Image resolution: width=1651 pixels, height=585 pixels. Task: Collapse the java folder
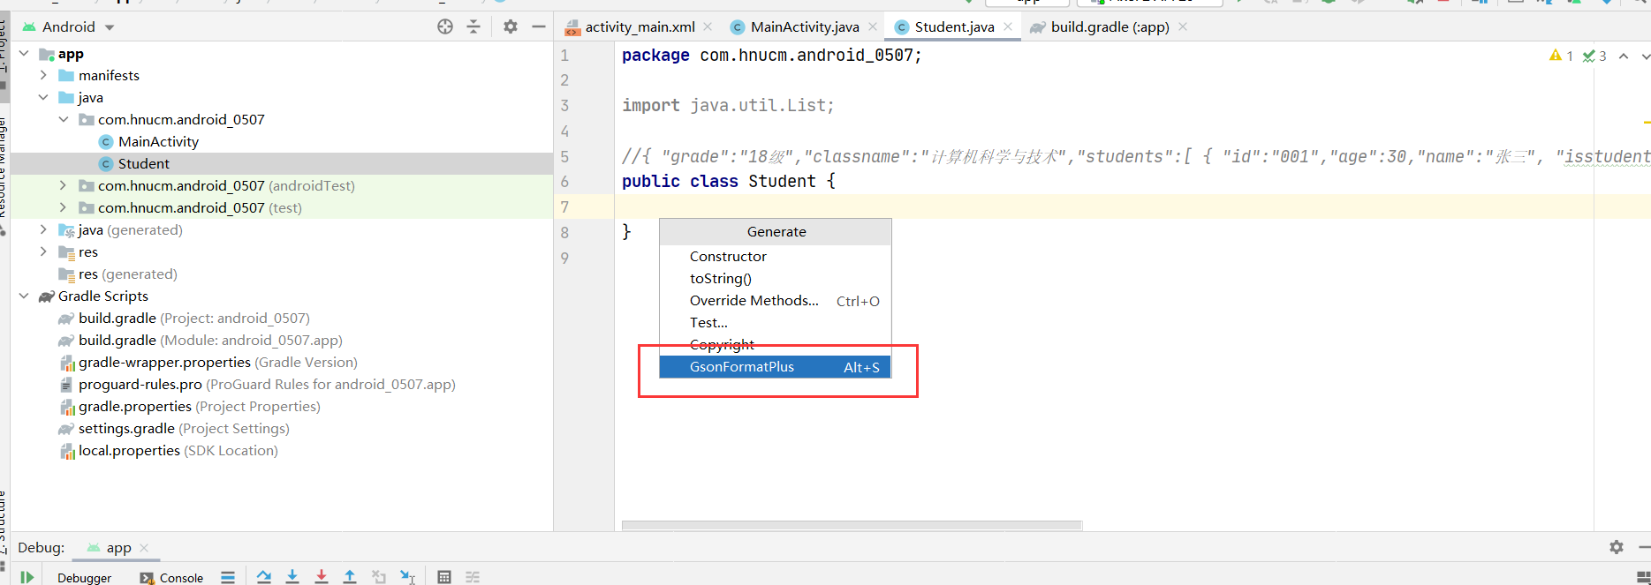[x=43, y=97]
